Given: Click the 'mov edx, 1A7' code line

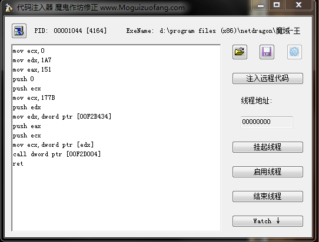Looking at the screenshot, I should (32, 60).
